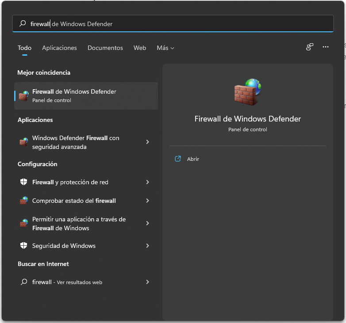Expand chevron for Comprobar estado del firewall

coord(148,201)
